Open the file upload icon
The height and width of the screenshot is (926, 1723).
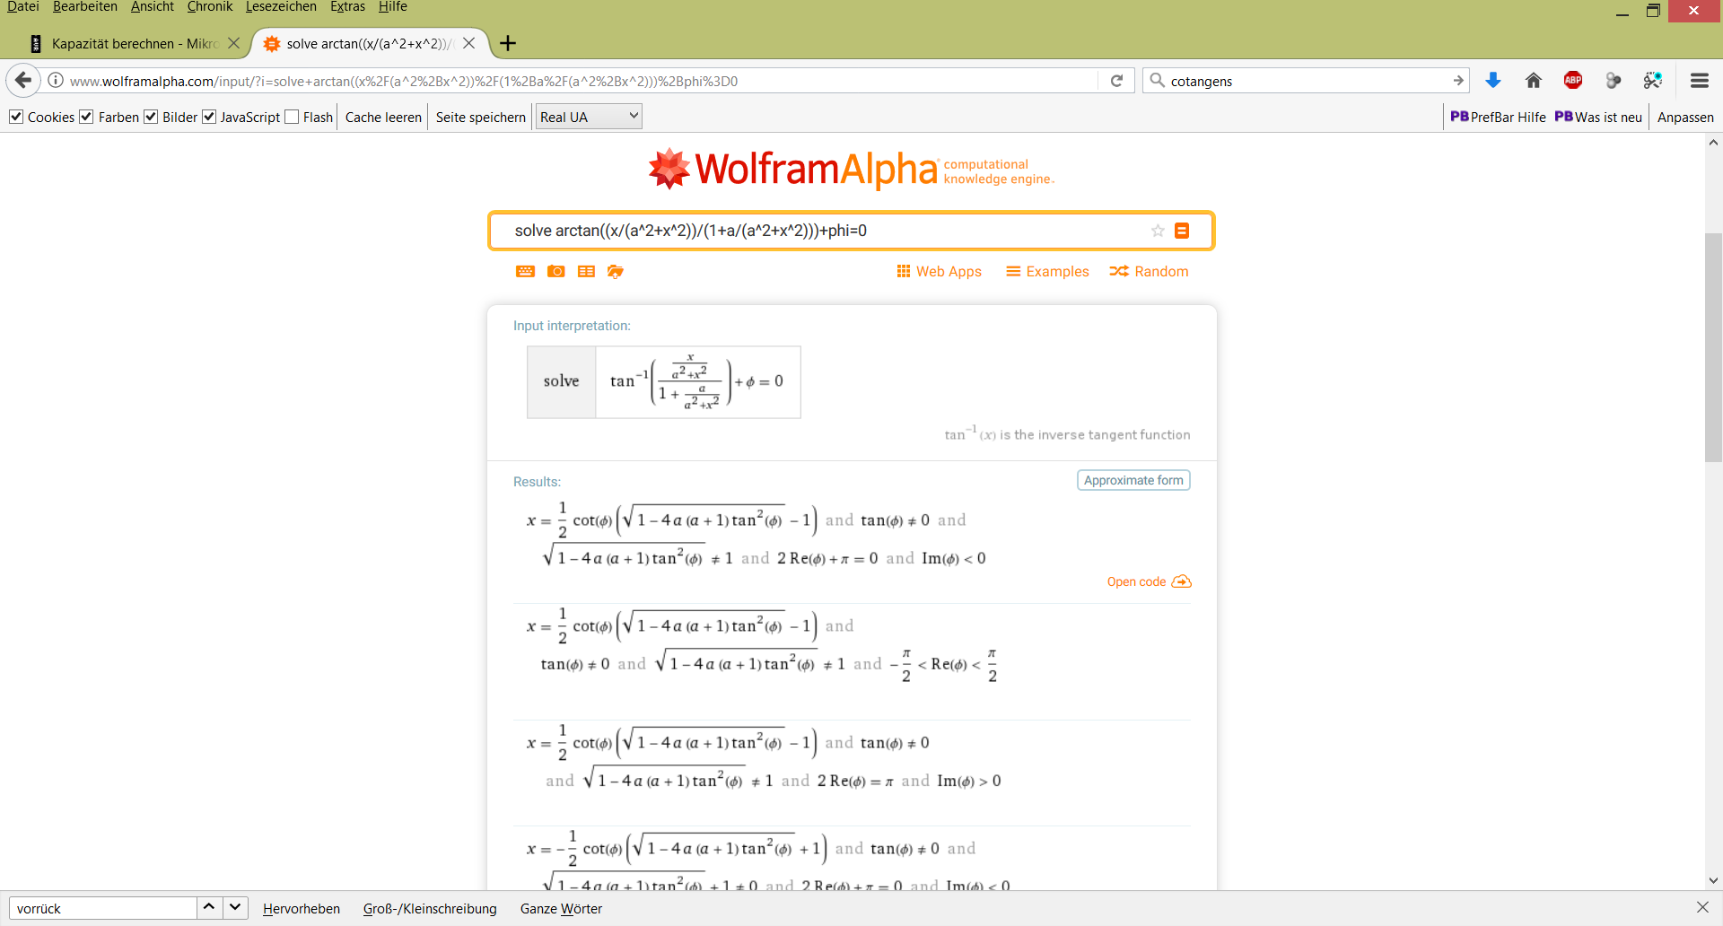[x=616, y=271]
